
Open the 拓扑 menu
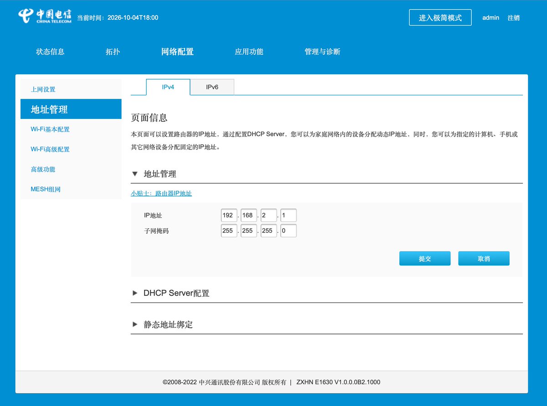[x=113, y=51]
